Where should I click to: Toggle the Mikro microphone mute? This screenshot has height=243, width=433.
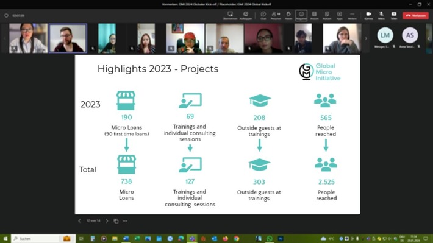[381, 15]
